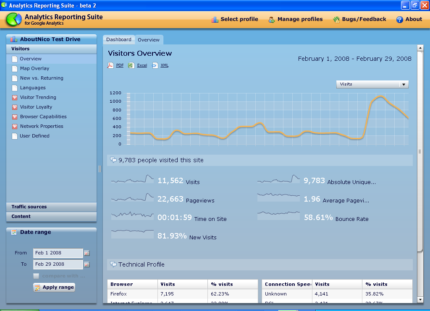This screenshot has height=311, width=430.
Task: Click the PDF export icon
Action: click(x=110, y=65)
